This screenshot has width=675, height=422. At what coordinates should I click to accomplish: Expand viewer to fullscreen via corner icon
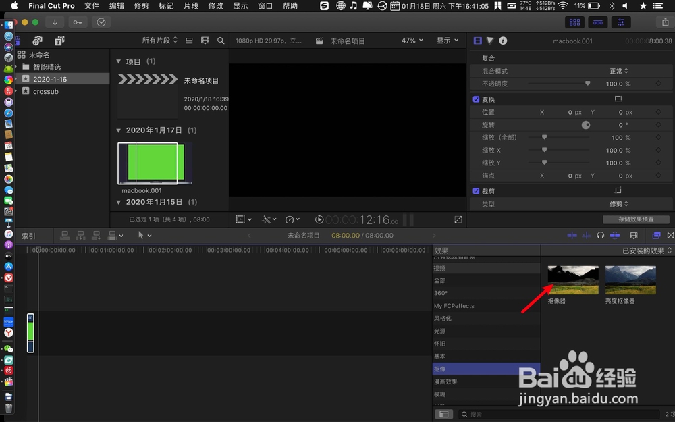pyautogui.click(x=458, y=219)
